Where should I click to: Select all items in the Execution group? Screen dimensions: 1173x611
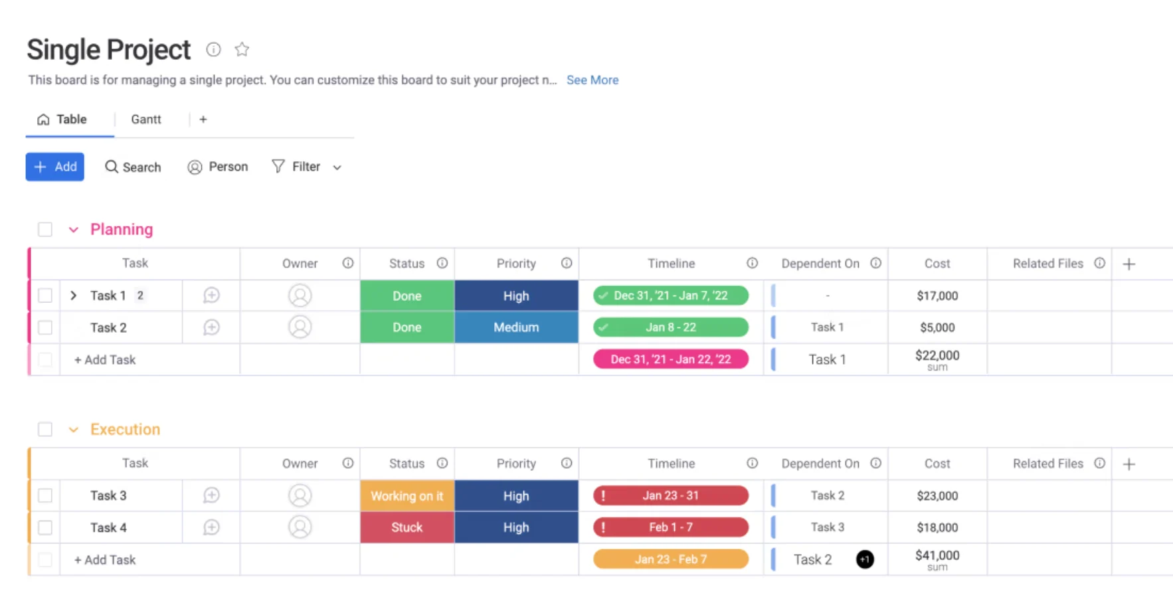45,430
